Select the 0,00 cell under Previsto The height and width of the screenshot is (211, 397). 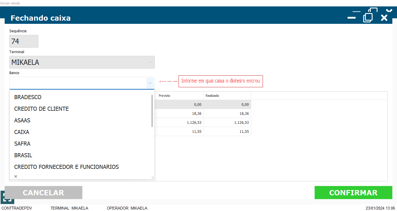tap(180, 105)
